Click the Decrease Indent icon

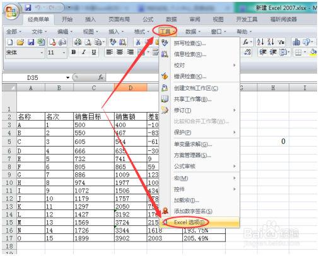point(263,52)
